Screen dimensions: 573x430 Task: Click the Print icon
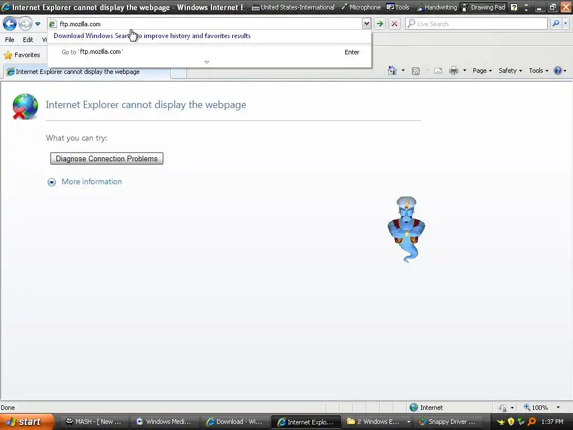point(453,71)
